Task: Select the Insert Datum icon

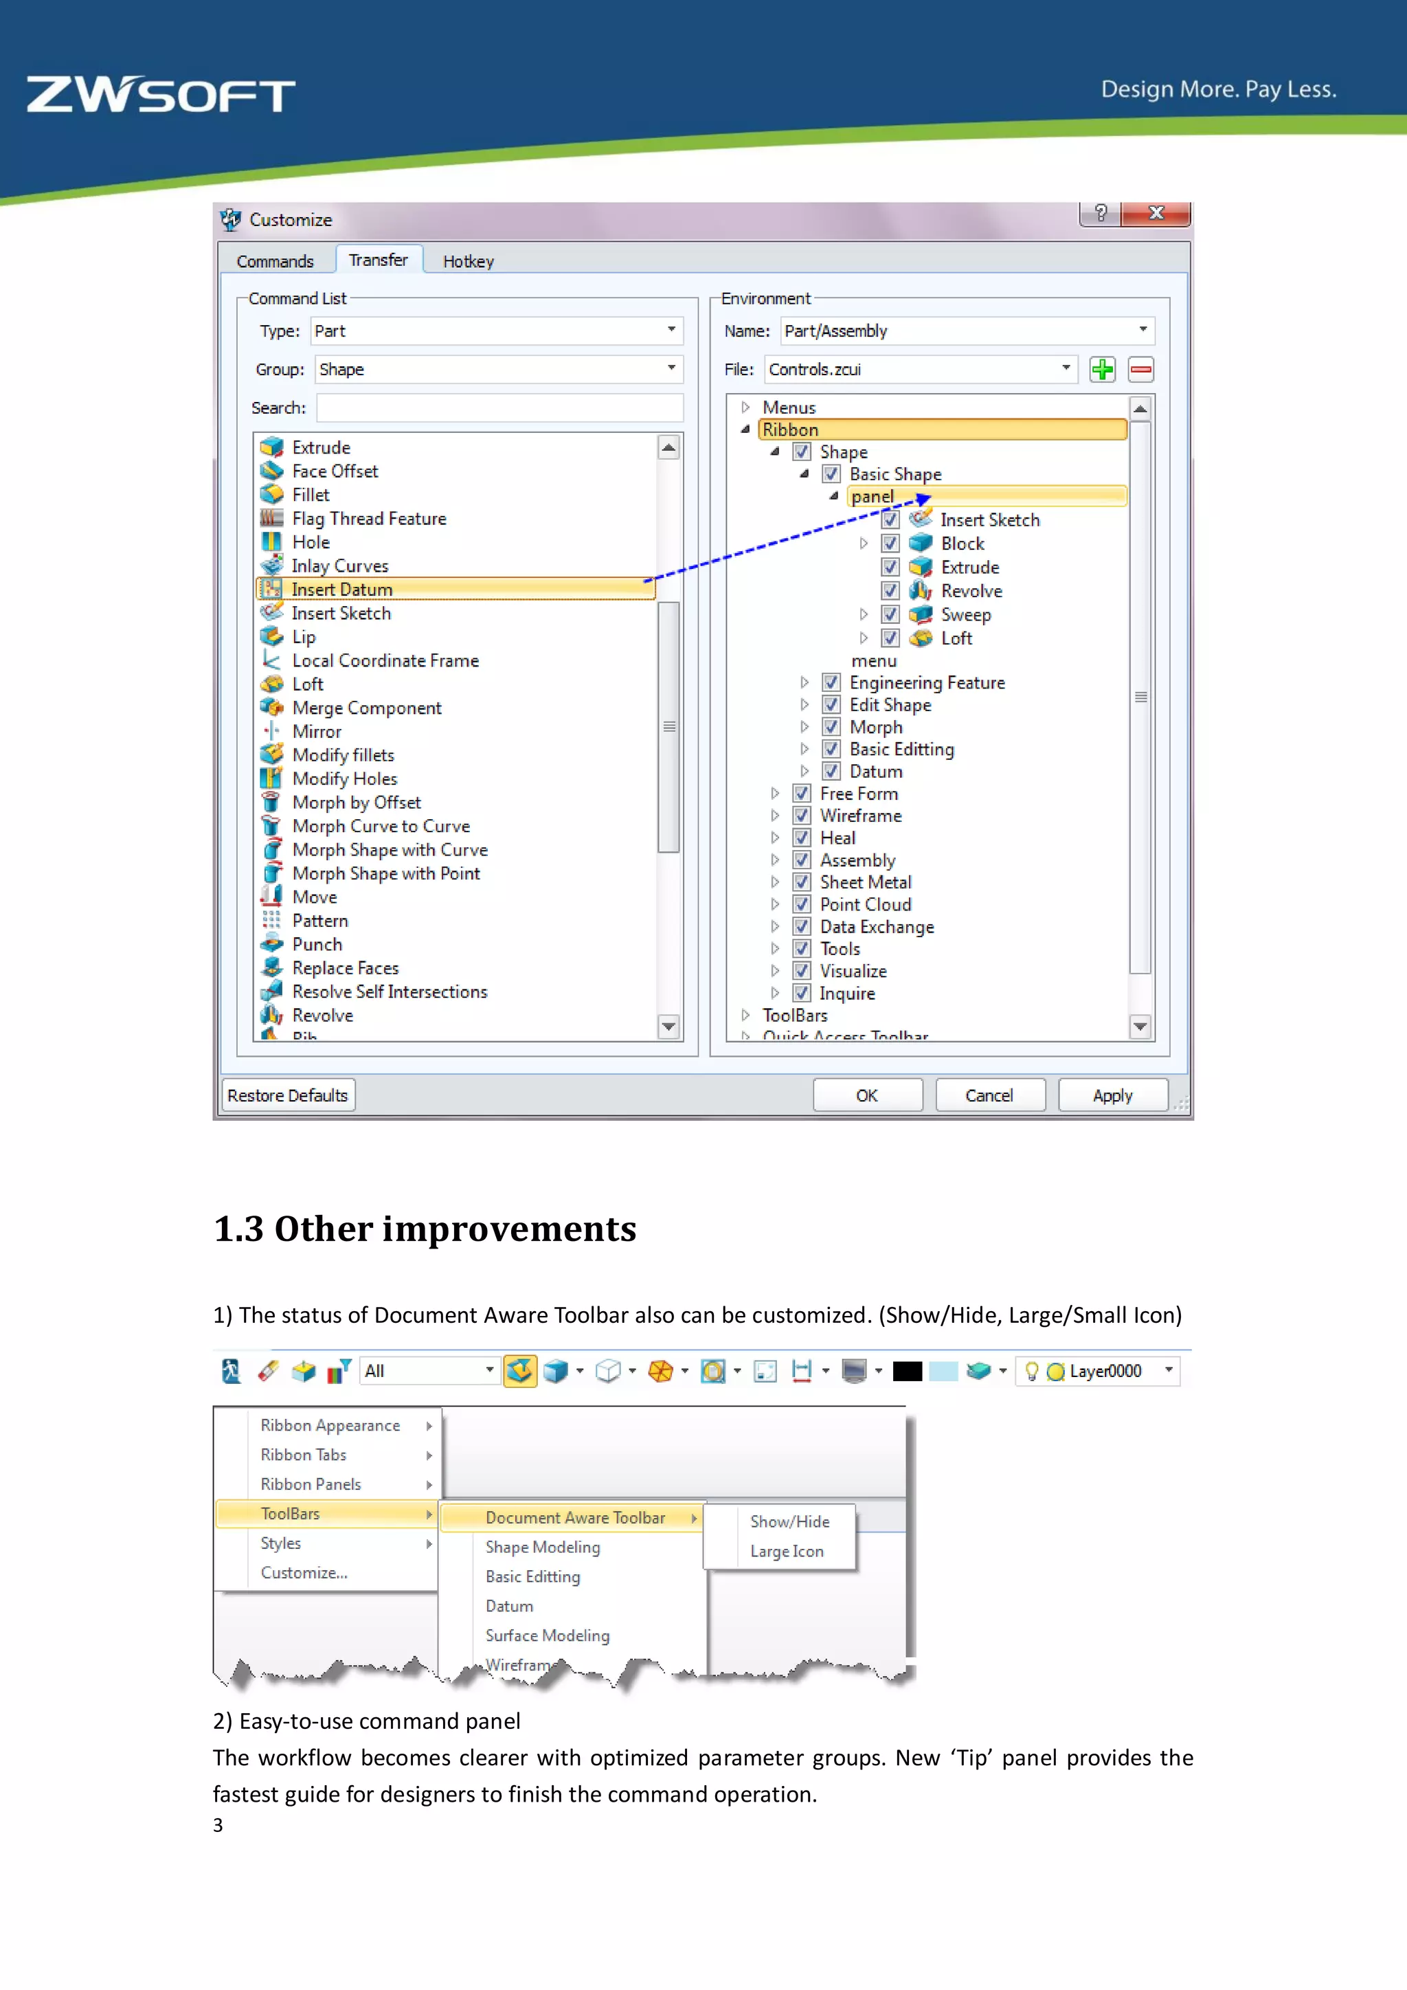Action: pos(272,588)
